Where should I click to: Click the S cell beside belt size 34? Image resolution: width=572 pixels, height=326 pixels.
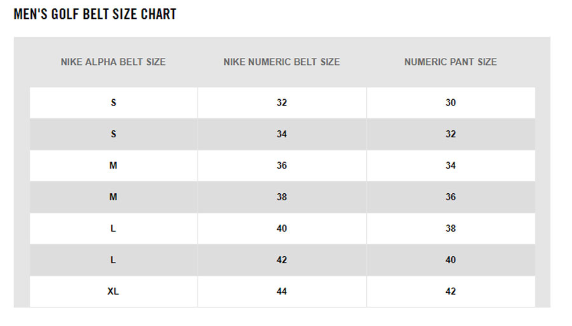point(113,134)
